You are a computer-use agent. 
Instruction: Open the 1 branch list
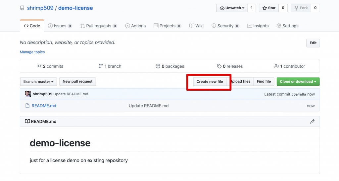tap(110, 66)
